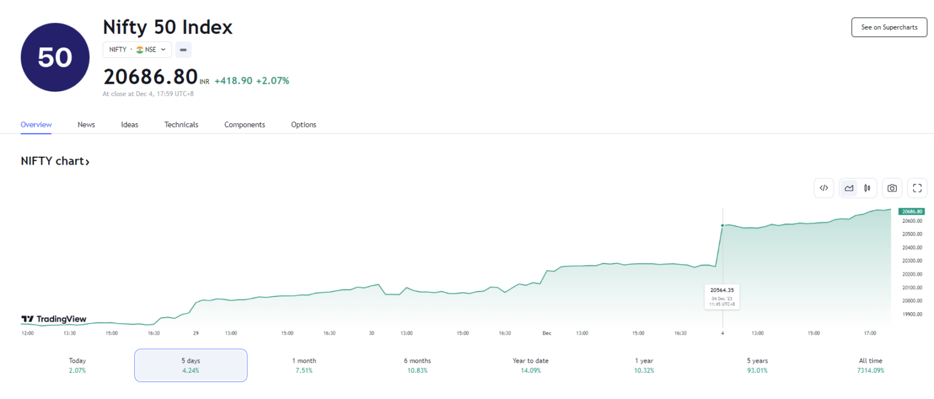The image size is (934, 399).
Task: Open the News tab
Action: tap(86, 124)
